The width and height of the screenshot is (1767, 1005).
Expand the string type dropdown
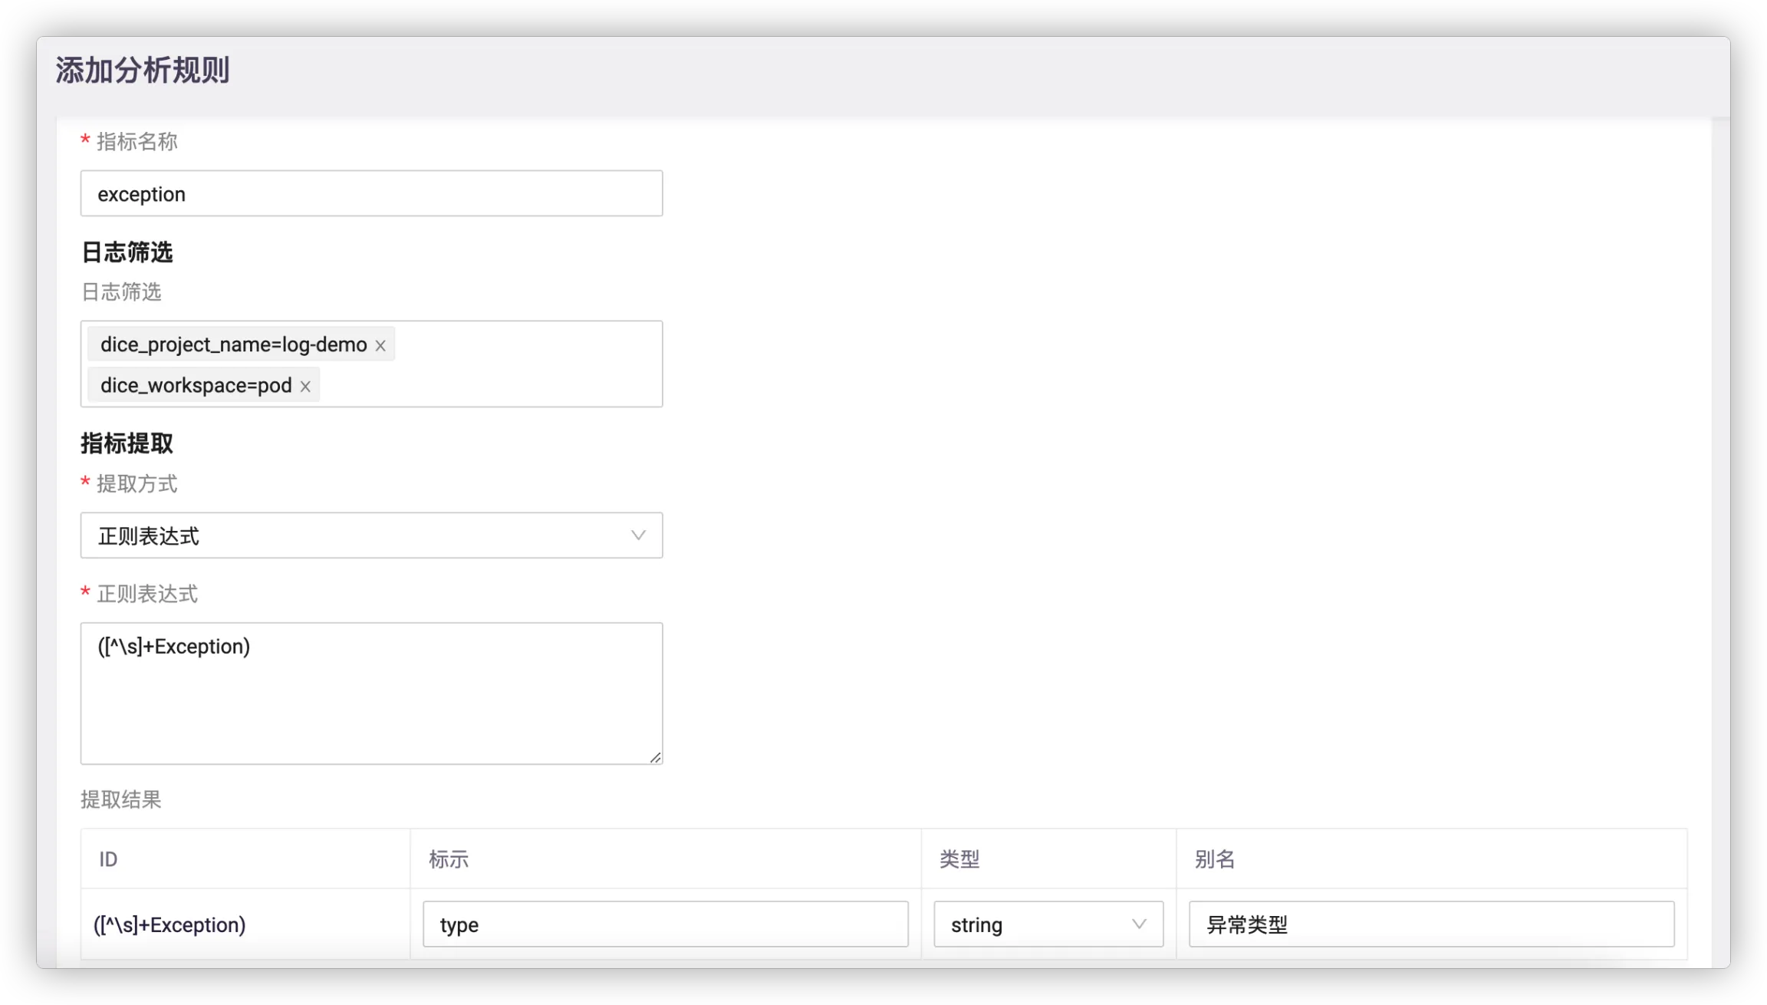[x=1048, y=924]
